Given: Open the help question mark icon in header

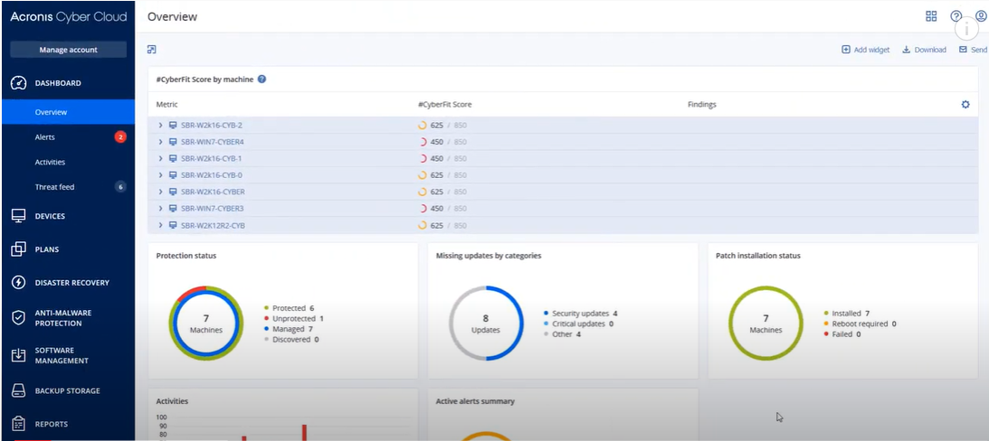Looking at the screenshot, I should tap(956, 16).
